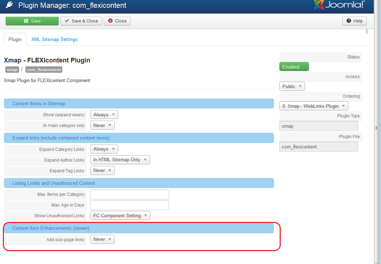Click the Show (expand views) label
This screenshot has width=381, height=264.
[64, 115]
